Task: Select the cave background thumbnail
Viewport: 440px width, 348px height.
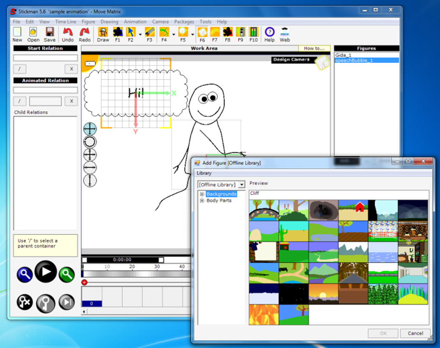Action: coord(323,210)
